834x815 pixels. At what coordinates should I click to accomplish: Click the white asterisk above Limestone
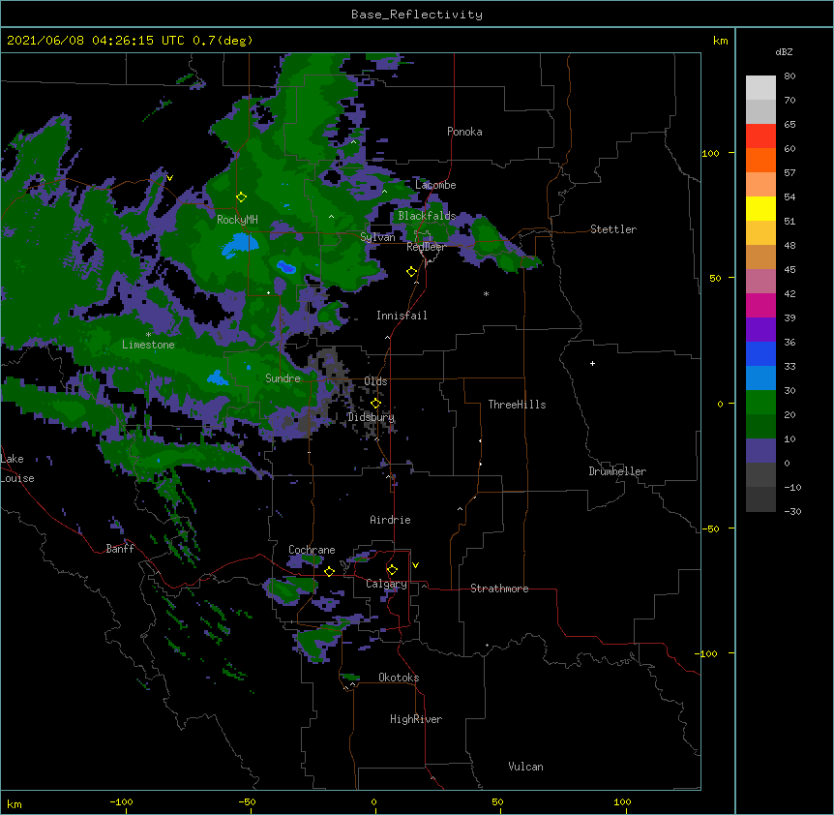148,335
